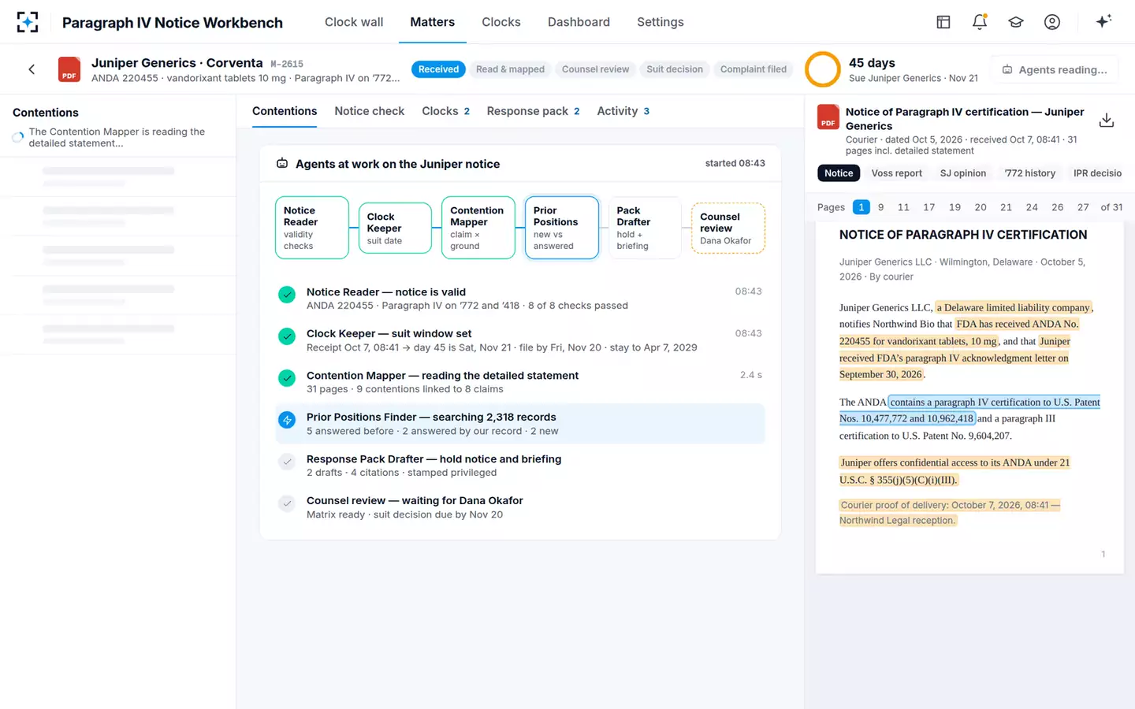Click the sparkle AI assistant icon
The image size is (1135, 709).
[x=1103, y=21]
